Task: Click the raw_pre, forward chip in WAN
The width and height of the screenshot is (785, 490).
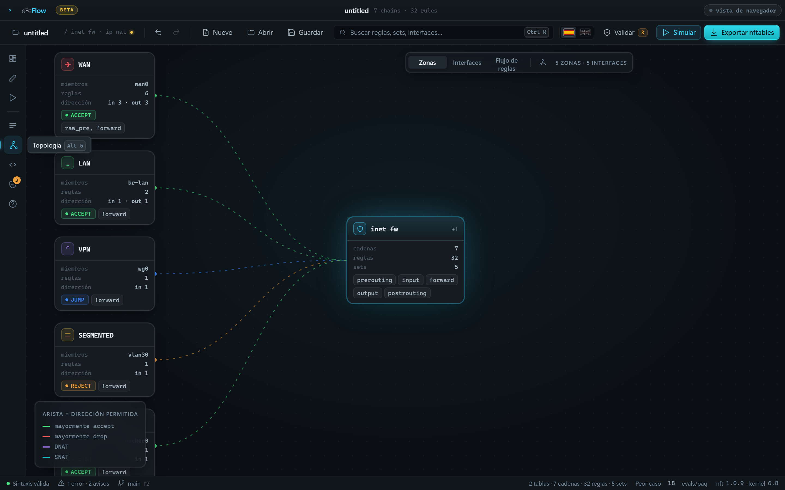Action: 93,128
